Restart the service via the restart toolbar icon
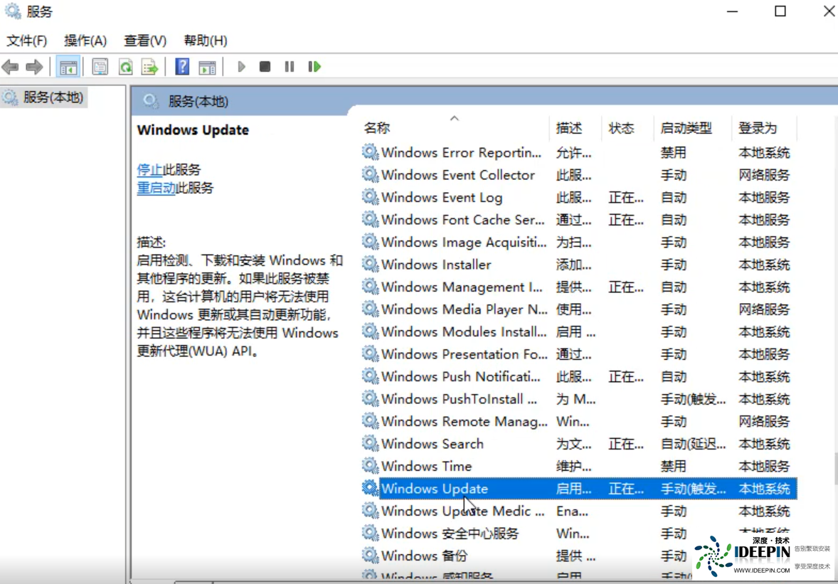This screenshot has width=838, height=584. [314, 66]
